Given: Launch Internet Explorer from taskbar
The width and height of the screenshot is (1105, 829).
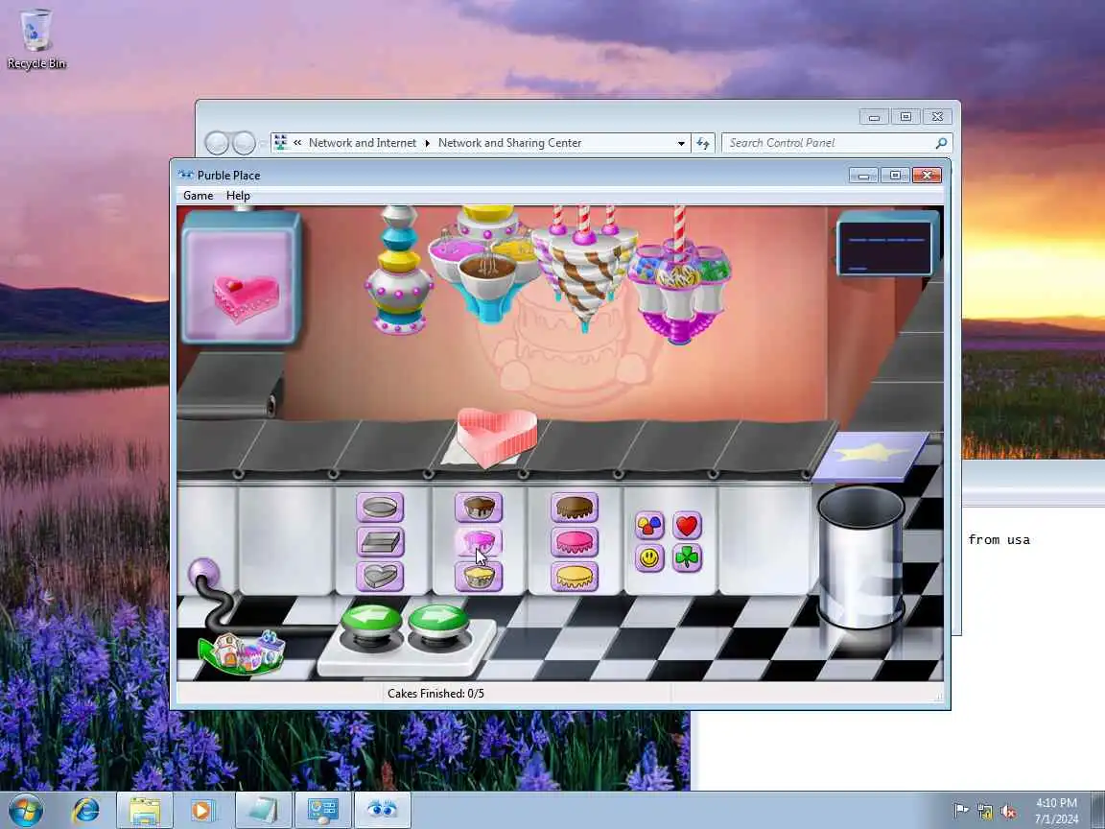Looking at the screenshot, I should [x=85, y=810].
